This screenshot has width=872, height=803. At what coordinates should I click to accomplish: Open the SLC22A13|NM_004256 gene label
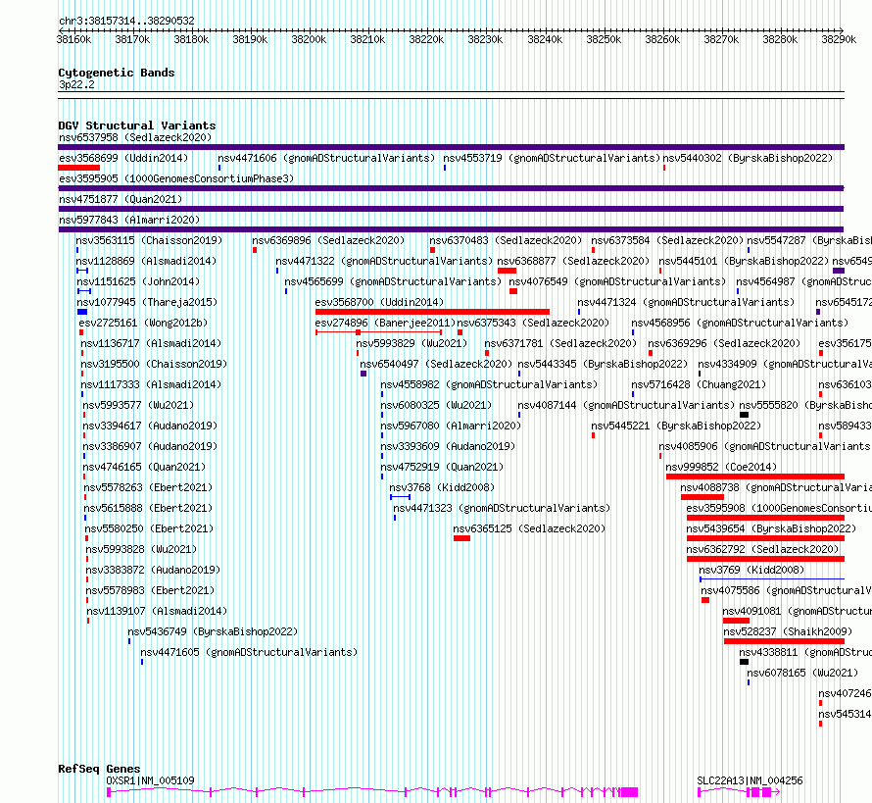coord(750,780)
